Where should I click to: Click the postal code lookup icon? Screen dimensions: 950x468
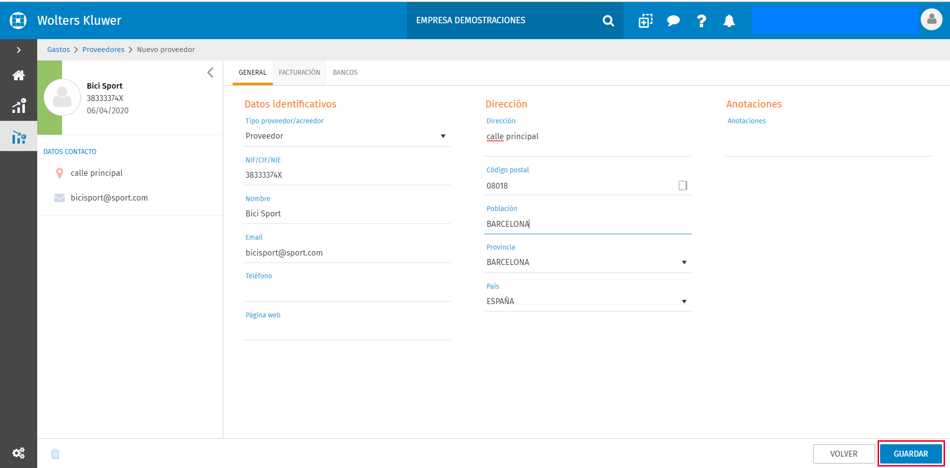coord(683,185)
